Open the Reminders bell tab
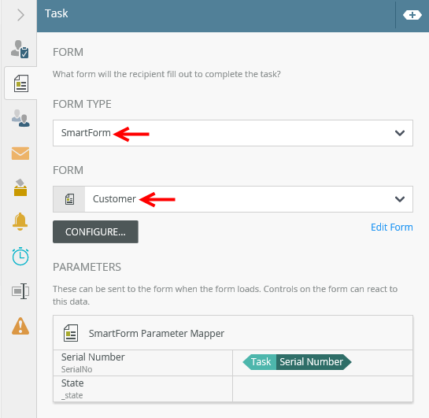 click(20, 221)
